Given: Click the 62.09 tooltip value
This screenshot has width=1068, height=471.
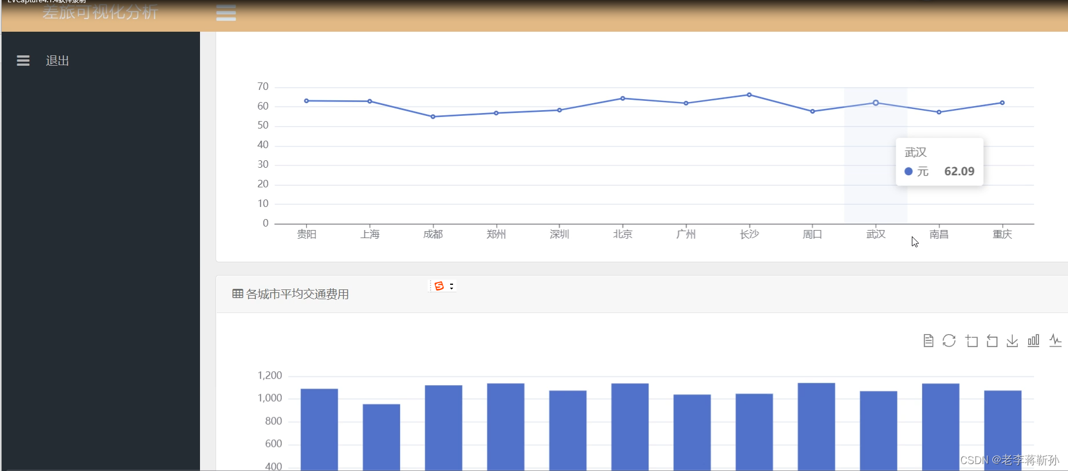Looking at the screenshot, I should [959, 171].
